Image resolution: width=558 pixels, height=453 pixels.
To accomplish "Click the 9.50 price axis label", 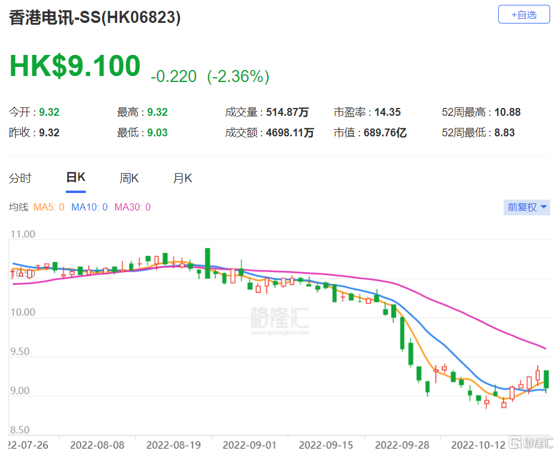I will (x=20, y=351).
